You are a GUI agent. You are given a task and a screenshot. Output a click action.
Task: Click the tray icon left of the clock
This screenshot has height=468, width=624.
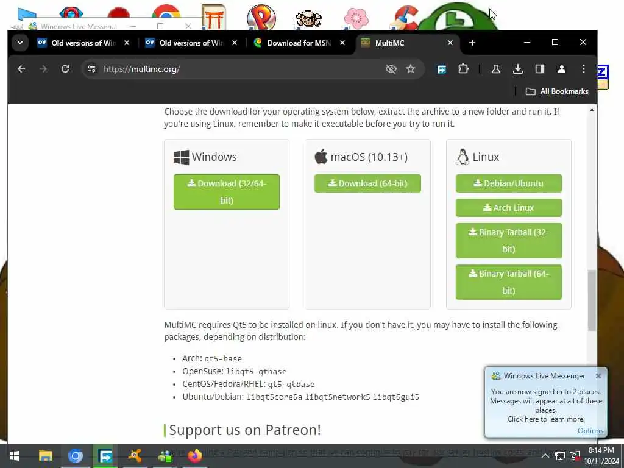click(x=574, y=456)
